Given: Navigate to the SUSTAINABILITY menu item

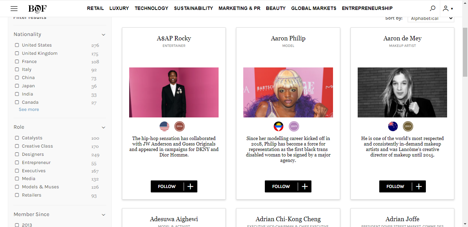Looking at the screenshot, I should (193, 8).
